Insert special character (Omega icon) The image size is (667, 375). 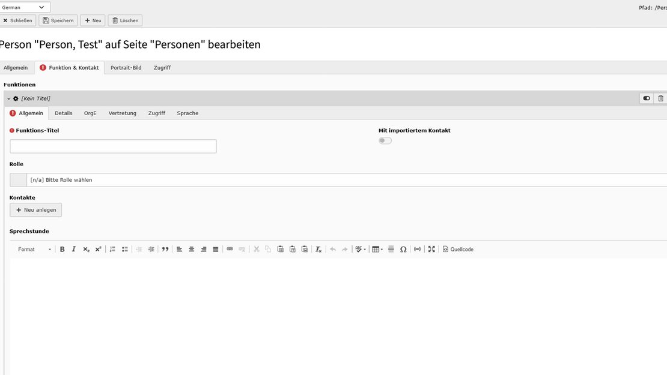pos(403,250)
